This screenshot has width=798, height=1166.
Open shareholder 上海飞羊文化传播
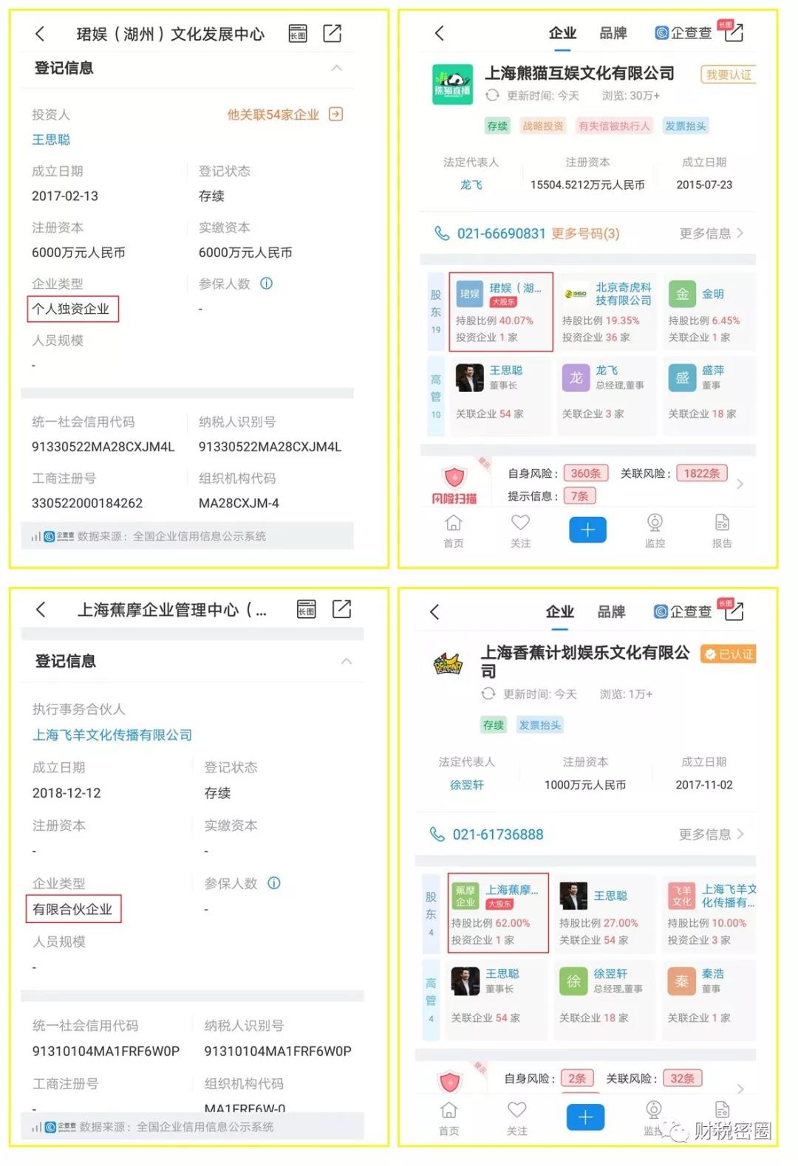709,913
